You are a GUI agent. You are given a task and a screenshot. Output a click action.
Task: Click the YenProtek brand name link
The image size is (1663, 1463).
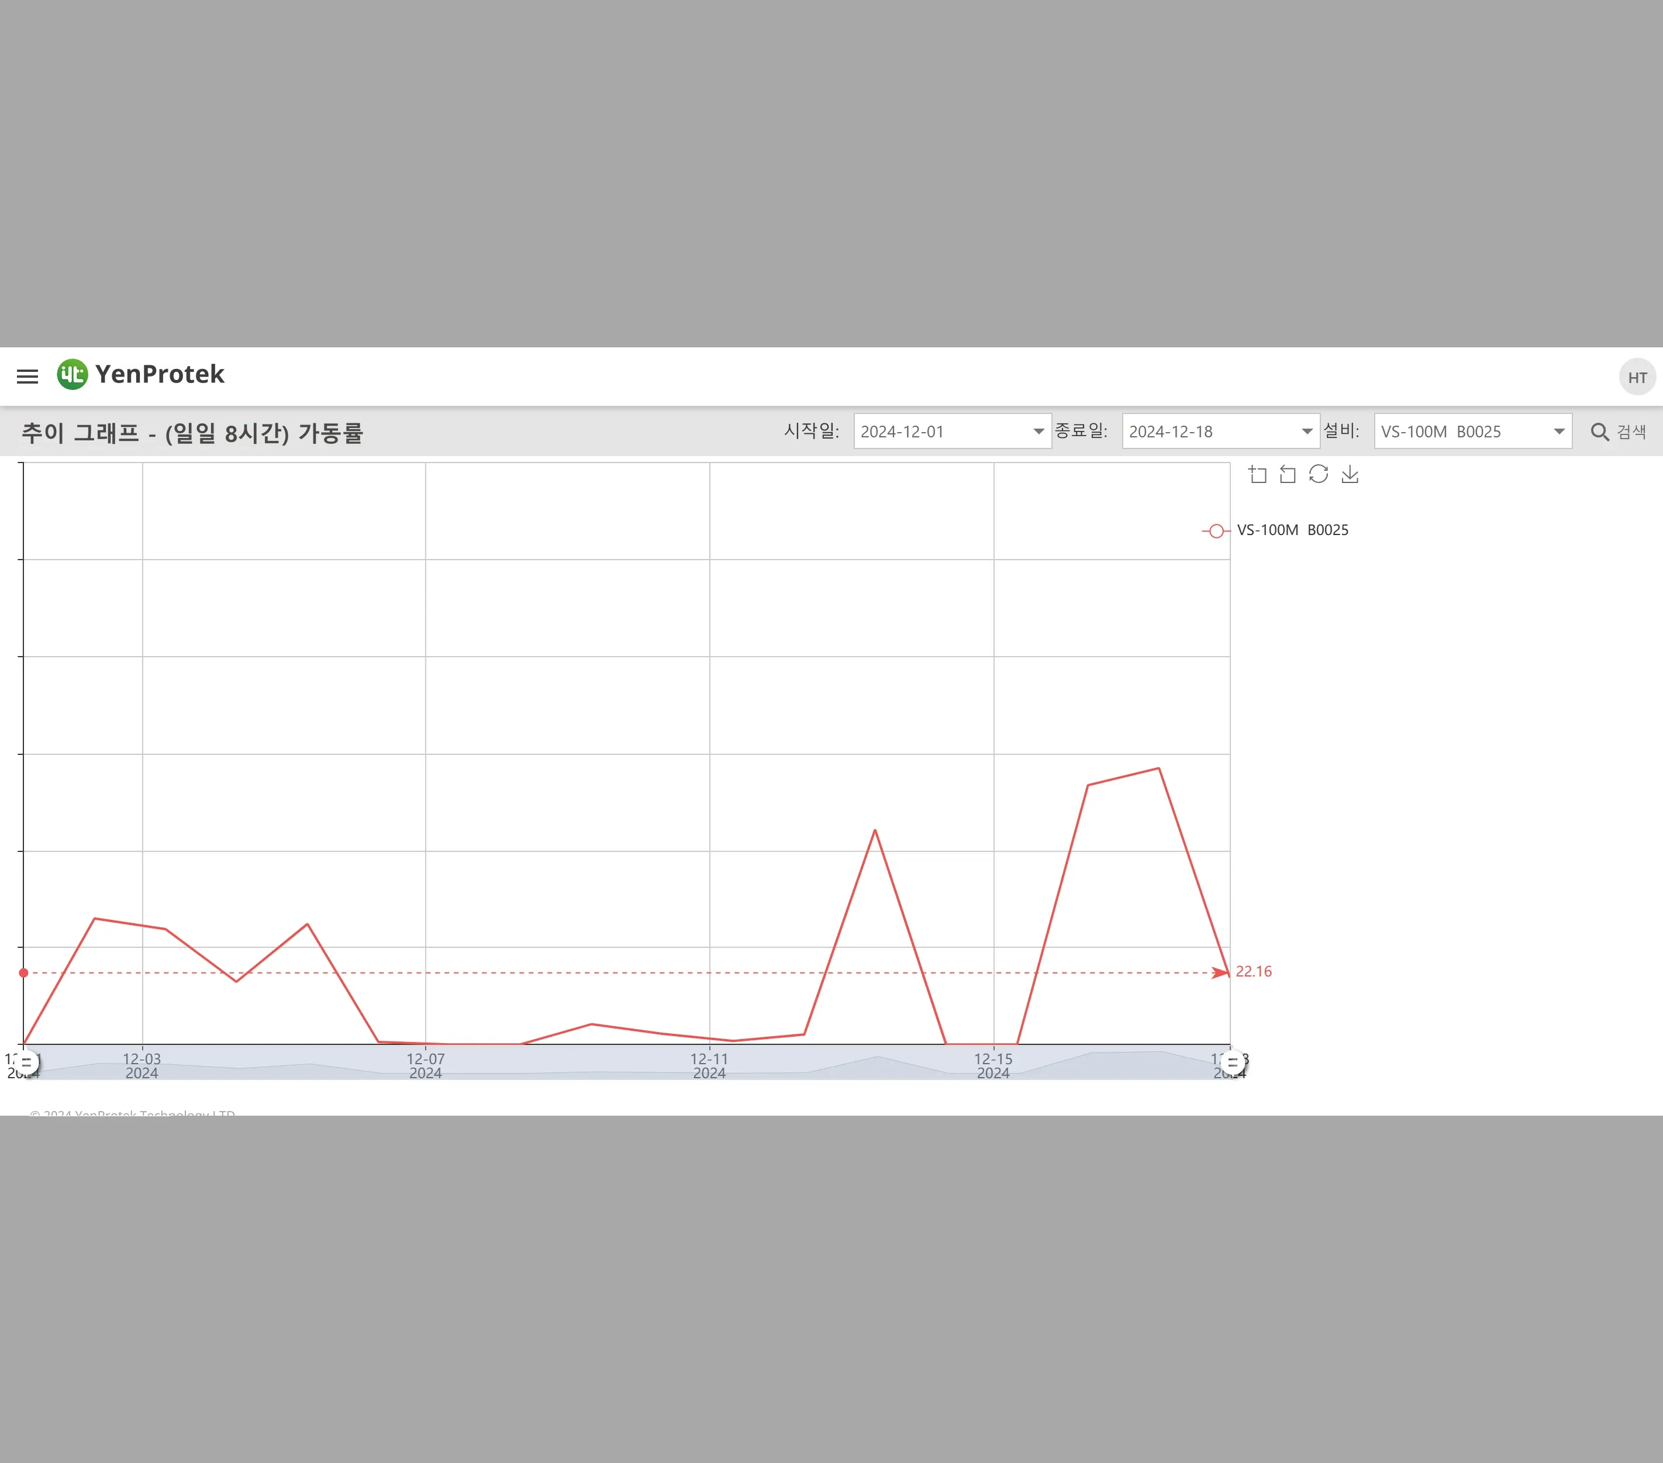[x=160, y=374]
